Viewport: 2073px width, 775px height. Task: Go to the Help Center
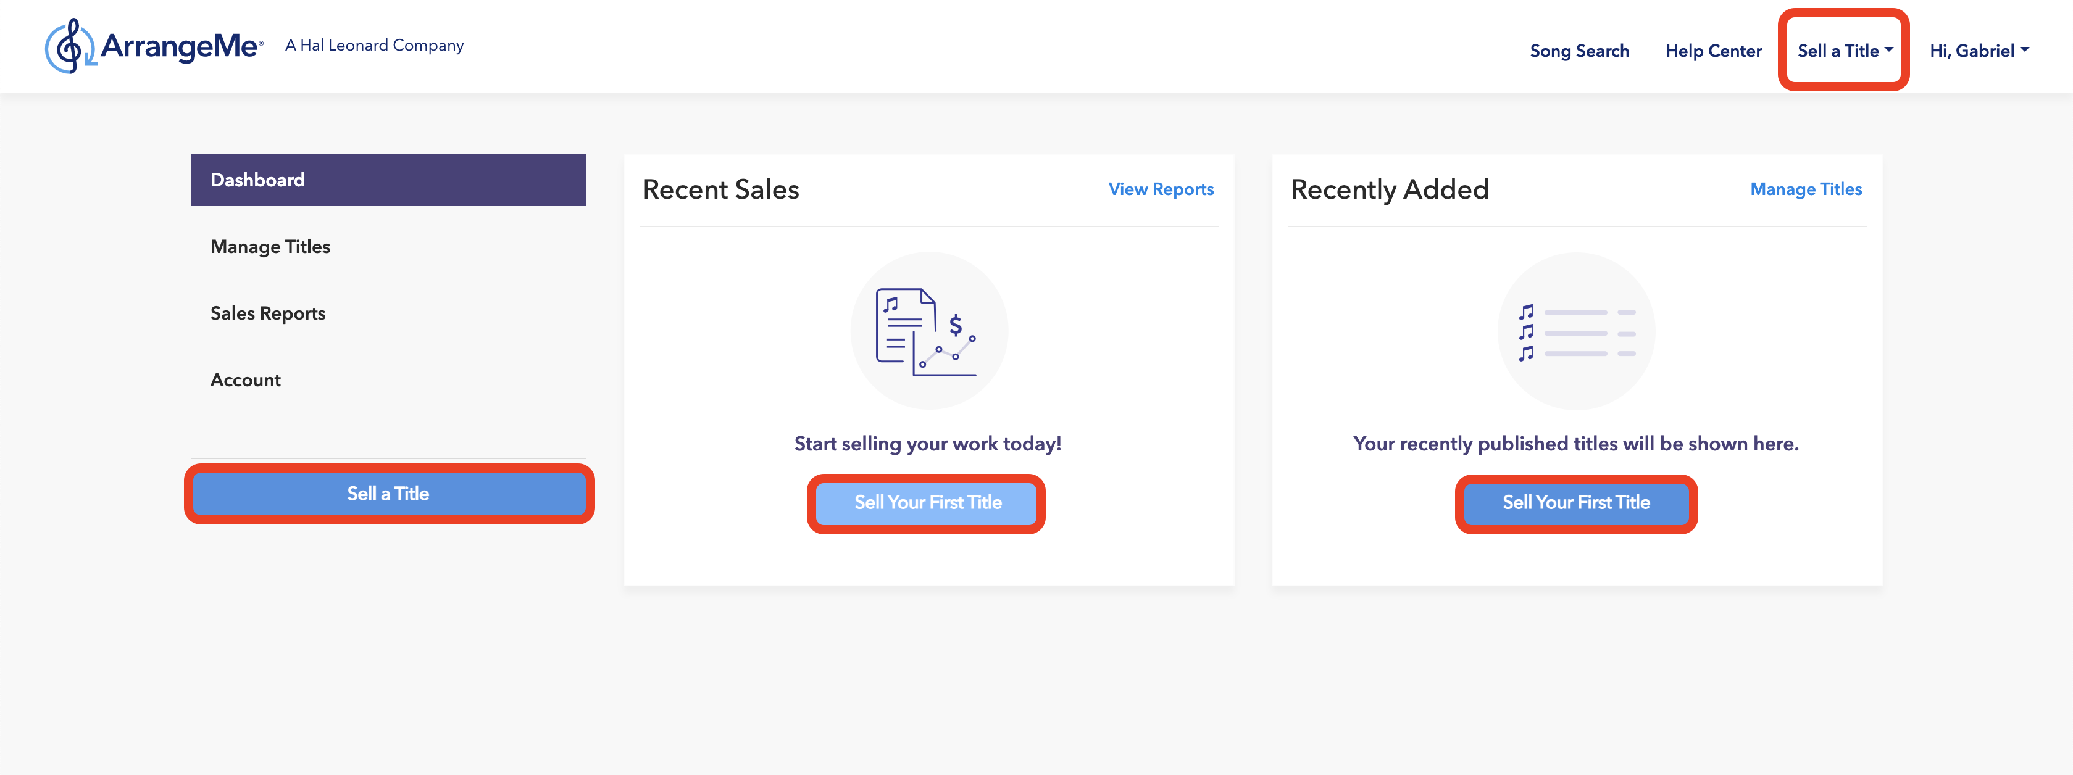pos(1713,51)
